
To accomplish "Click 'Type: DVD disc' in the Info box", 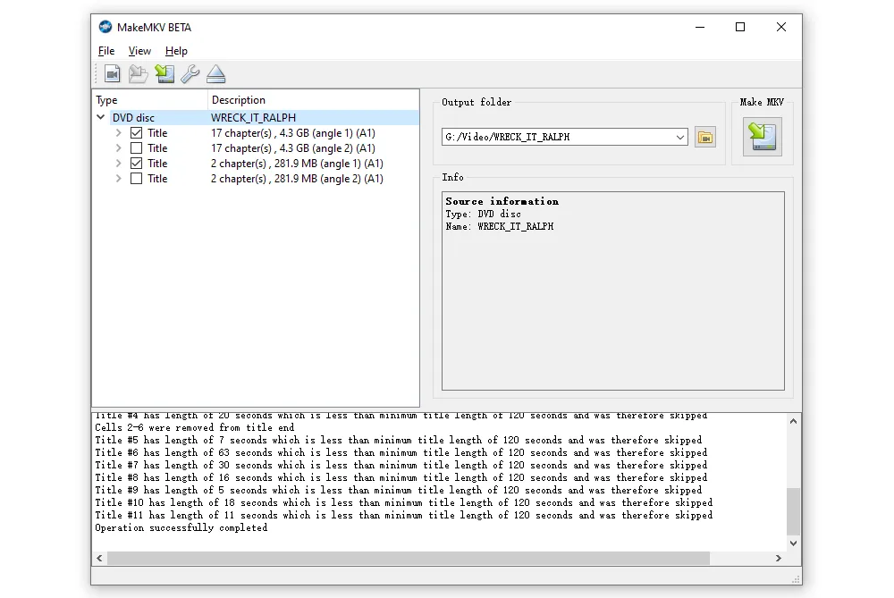I will 484,214.
